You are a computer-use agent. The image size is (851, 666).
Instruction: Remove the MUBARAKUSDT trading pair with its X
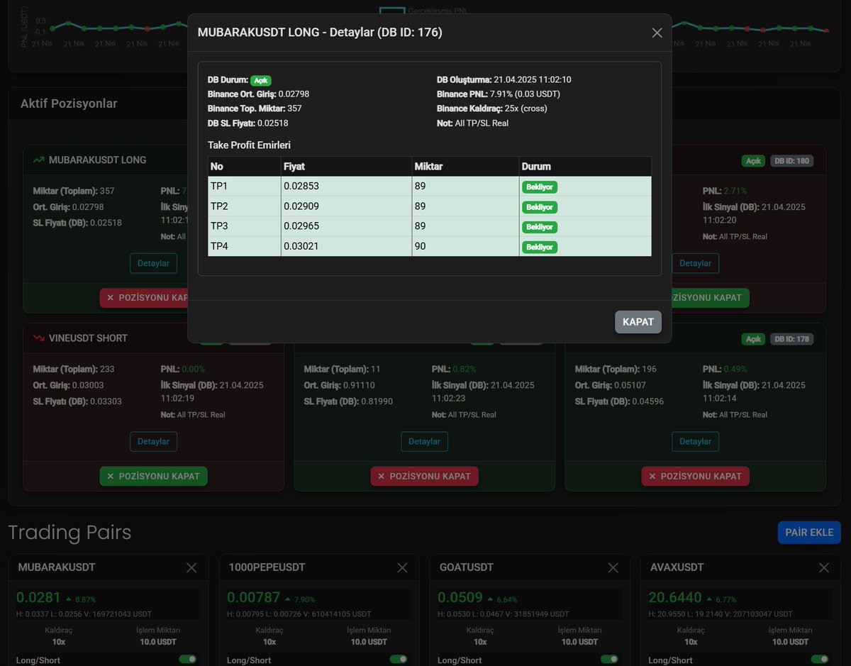(191, 567)
